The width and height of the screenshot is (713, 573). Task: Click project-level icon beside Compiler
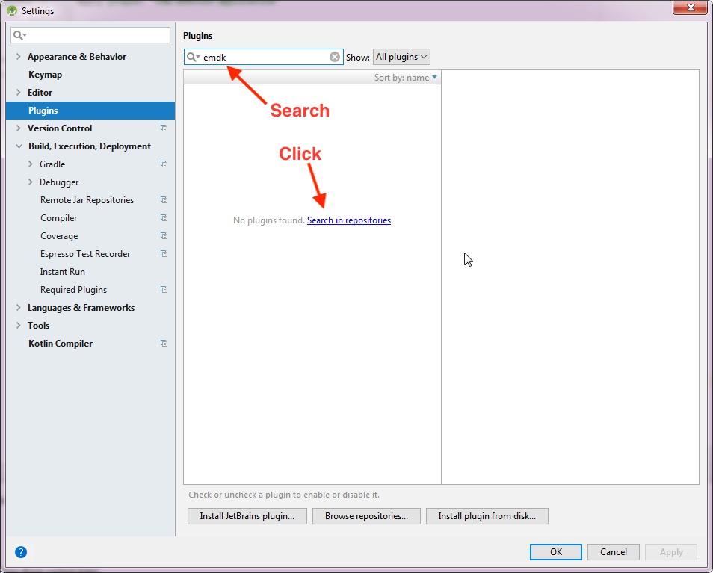point(164,217)
